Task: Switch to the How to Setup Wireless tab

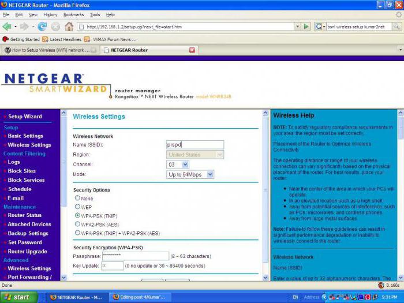Action: (50, 50)
